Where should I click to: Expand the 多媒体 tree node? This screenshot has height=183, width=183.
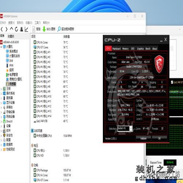pyautogui.click(x=1, y=107)
